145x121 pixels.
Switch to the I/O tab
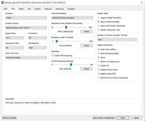(x=29, y=9)
